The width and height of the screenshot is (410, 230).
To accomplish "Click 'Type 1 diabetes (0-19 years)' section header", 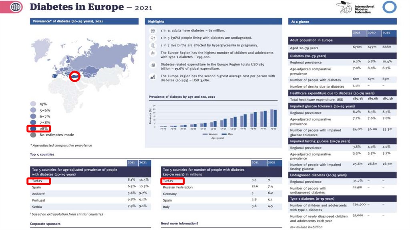I will click(342, 199).
